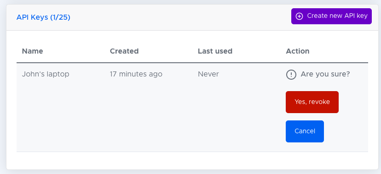Click empty space in the card header bar
Screen dimensions: 381x174
click(180, 17)
